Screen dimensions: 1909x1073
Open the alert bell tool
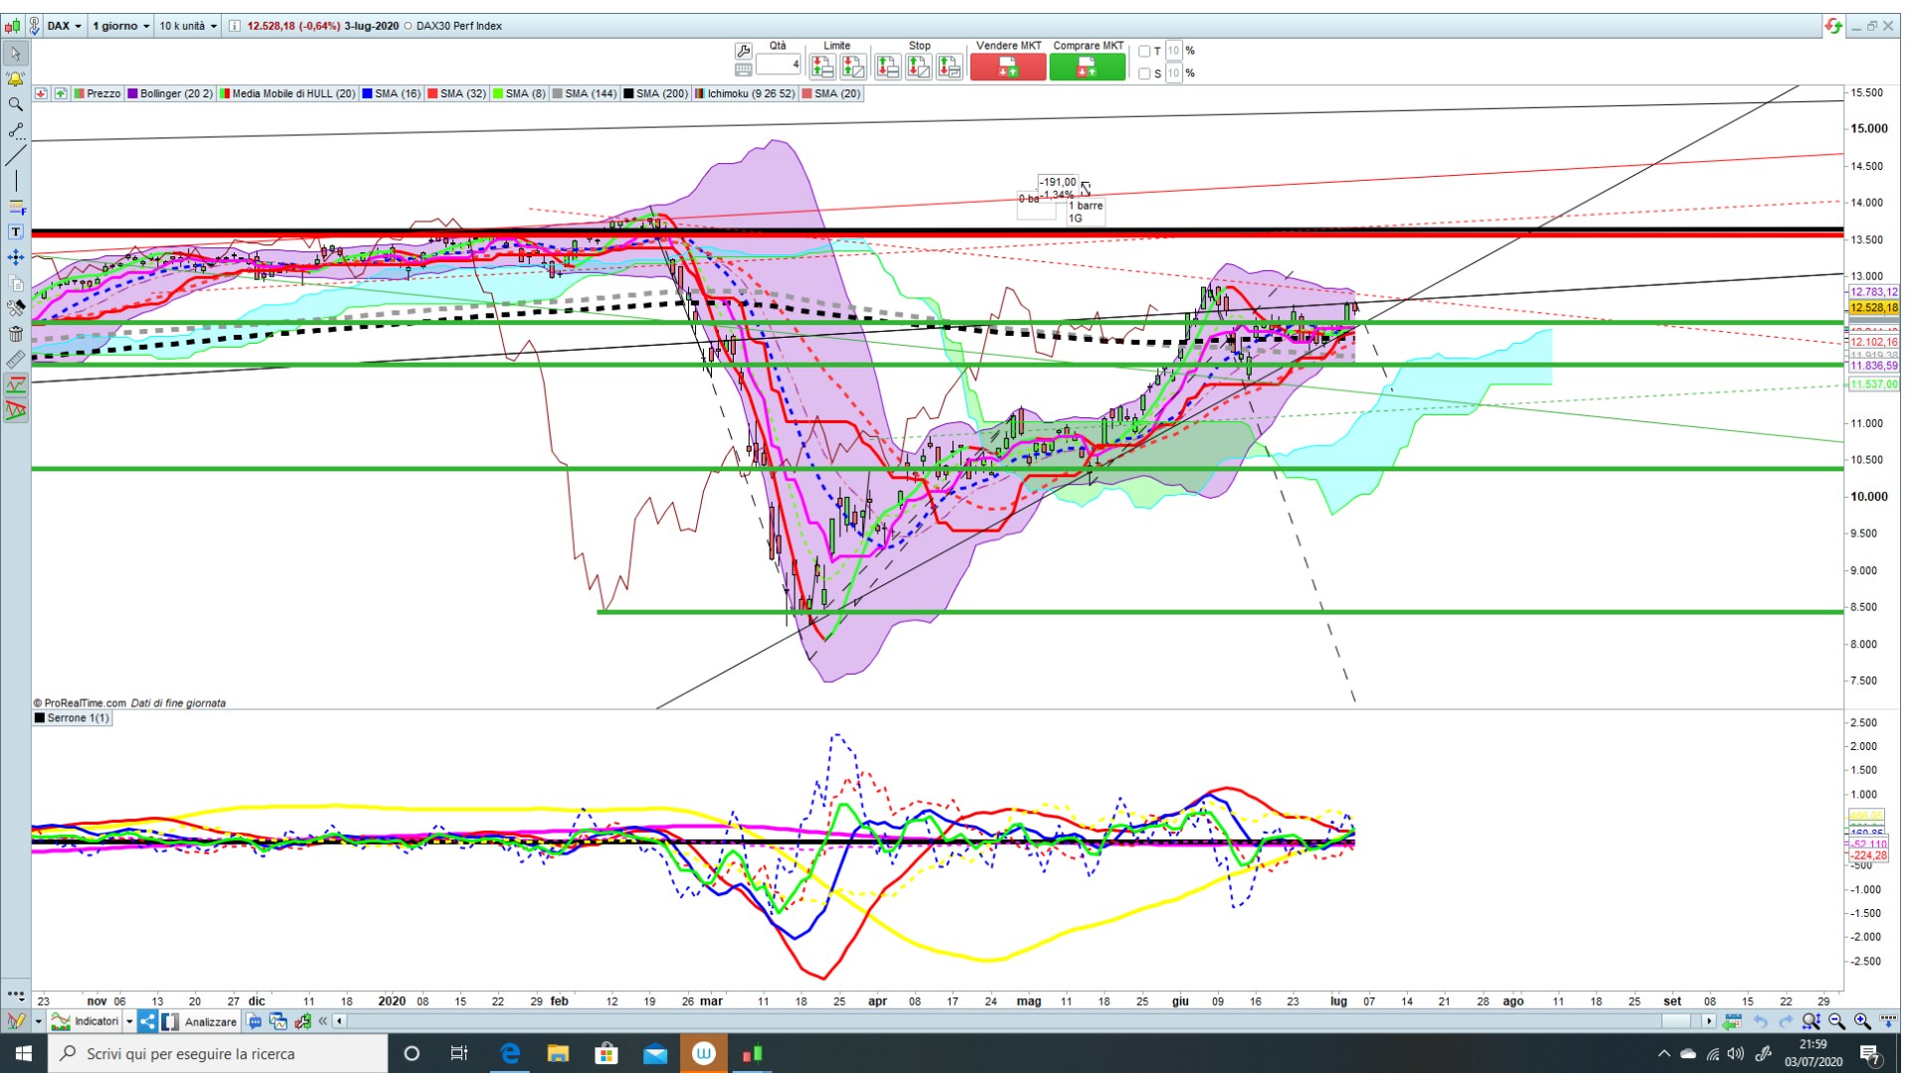tap(16, 79)
